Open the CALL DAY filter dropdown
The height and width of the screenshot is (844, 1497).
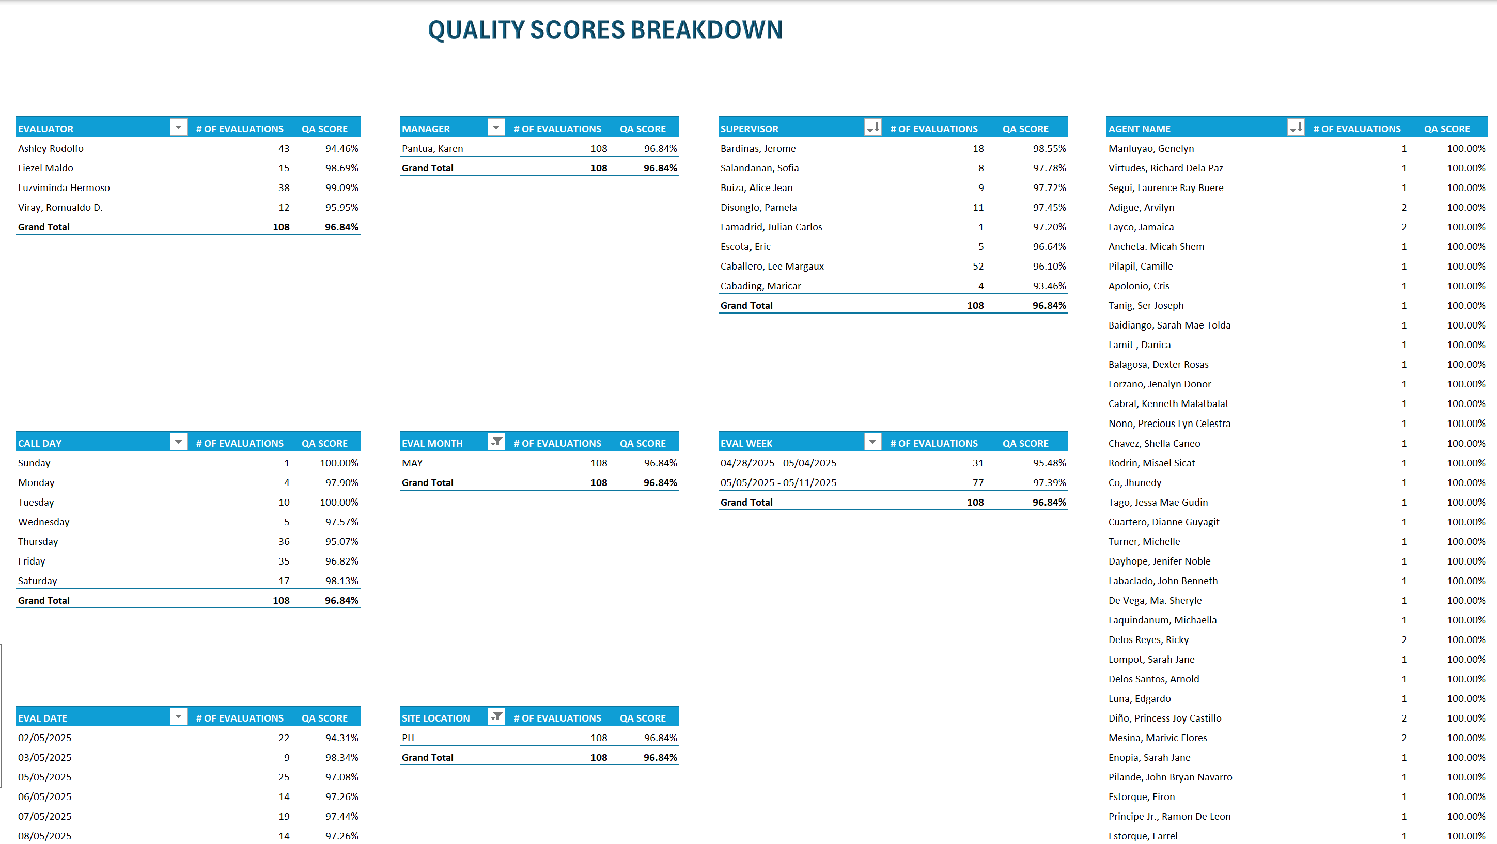(x=178, y=442)
